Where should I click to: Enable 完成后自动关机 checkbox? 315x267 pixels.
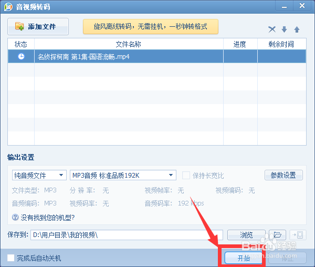[x=11, y=258]
